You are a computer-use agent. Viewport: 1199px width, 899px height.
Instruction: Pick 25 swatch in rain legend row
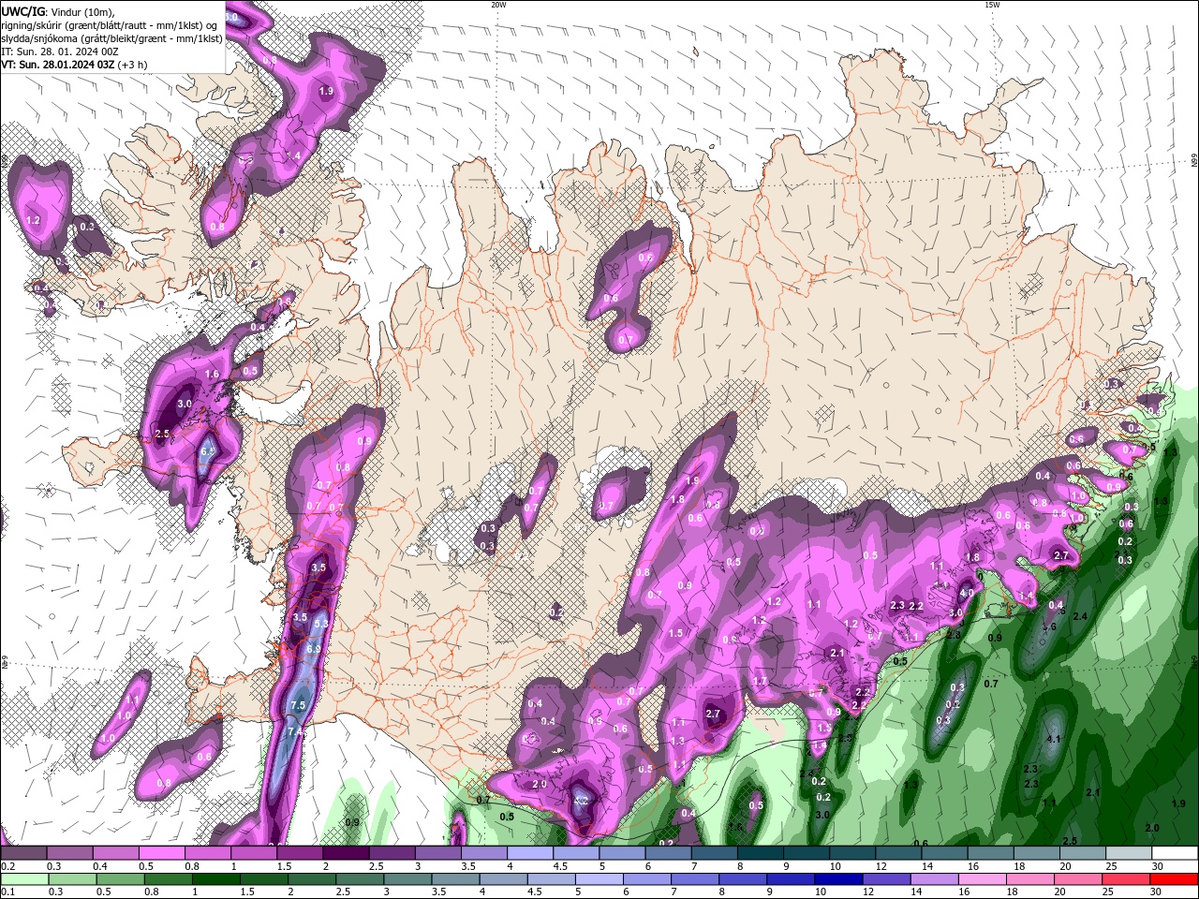pyautogui.click(x=1129, y=879)
